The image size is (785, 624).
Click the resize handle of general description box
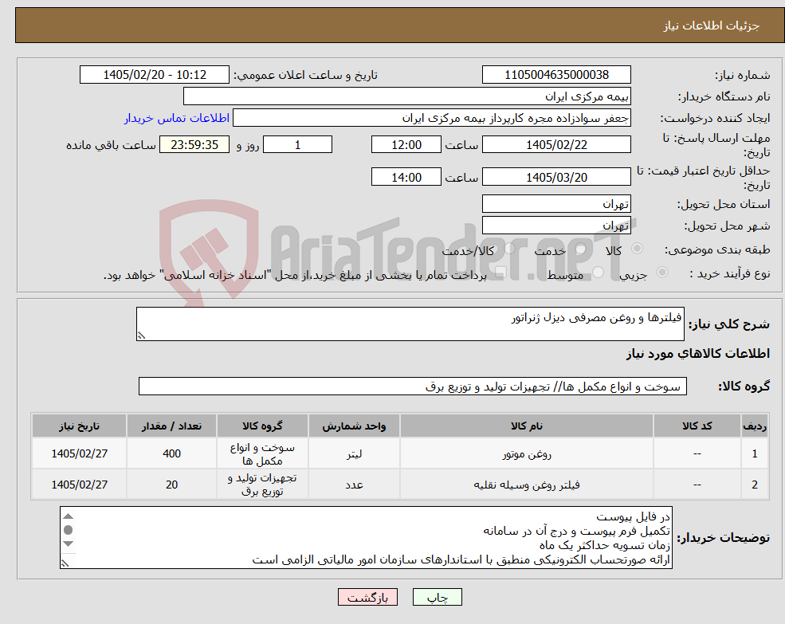click(141, 336)
